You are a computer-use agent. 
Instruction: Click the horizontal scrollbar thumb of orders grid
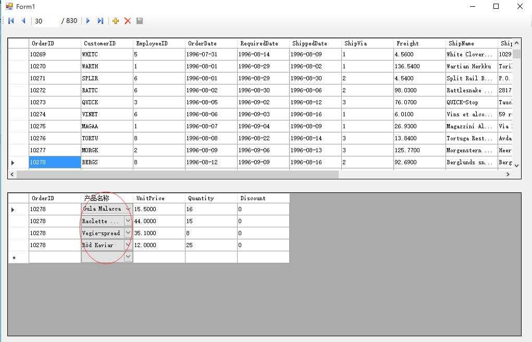tap(178, 174)
